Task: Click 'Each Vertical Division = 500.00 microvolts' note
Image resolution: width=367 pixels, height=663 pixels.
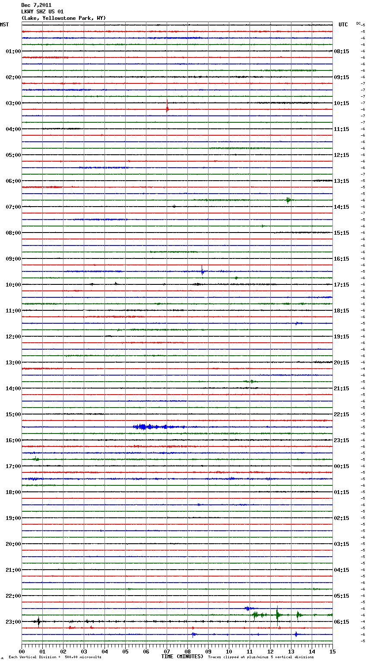Action: point(55,657)
